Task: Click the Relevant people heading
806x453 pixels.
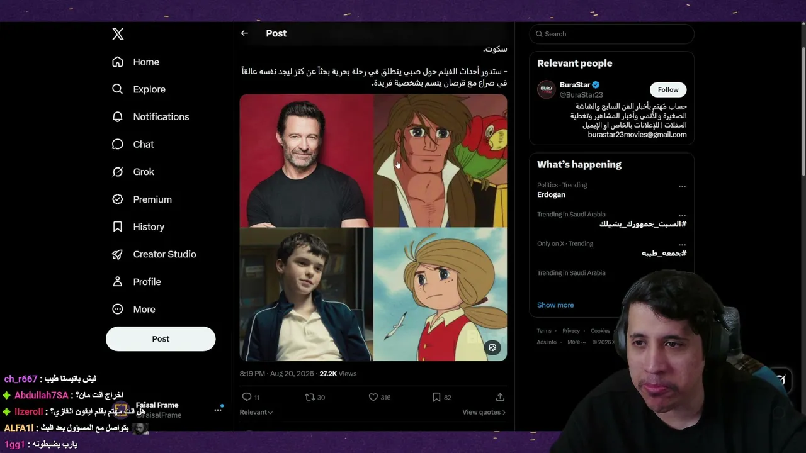Action: coord(574,64)
